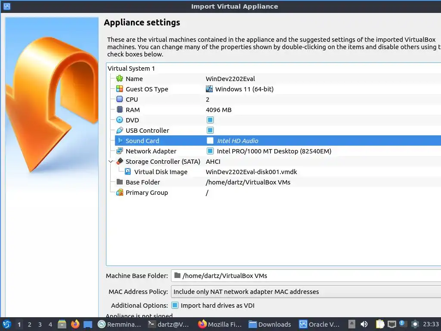This screenshot has height=331, width=441.
Task: Click the update notifier tray icon
Action: pyautogui.click(x=403, y=324)
